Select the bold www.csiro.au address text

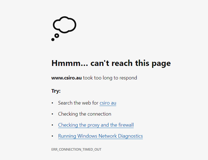[x=67, y=78]
